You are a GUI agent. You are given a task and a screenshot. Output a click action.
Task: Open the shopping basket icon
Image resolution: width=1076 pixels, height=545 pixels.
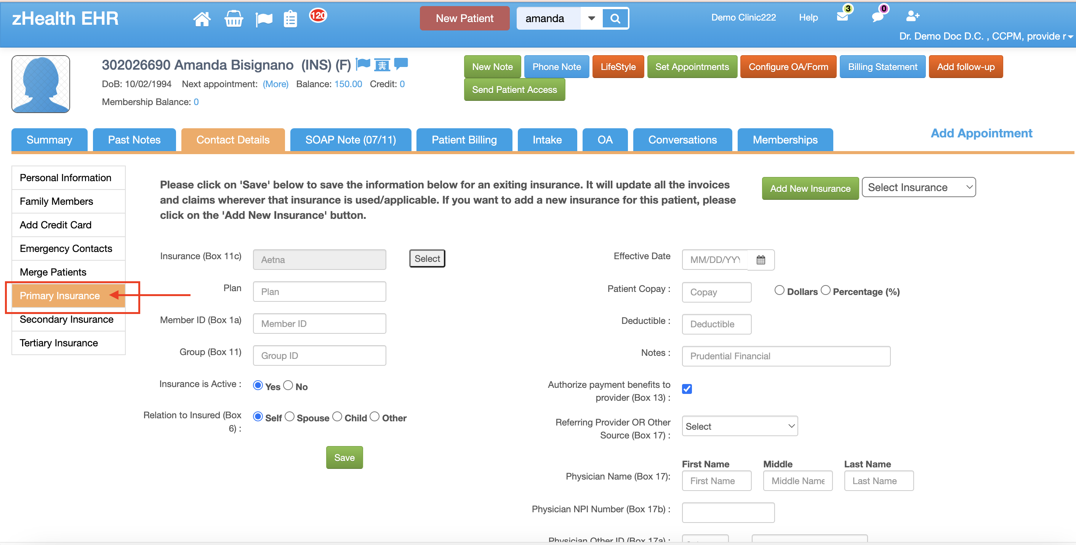click(x=234, y=18)
